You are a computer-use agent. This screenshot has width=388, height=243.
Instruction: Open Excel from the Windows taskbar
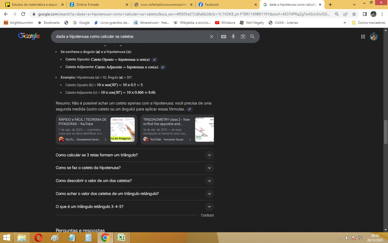[x=121, y=238]
